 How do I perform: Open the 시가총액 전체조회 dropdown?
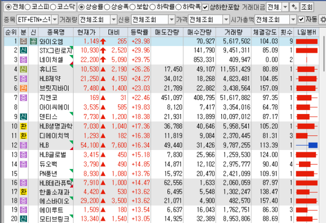[293, 20]
